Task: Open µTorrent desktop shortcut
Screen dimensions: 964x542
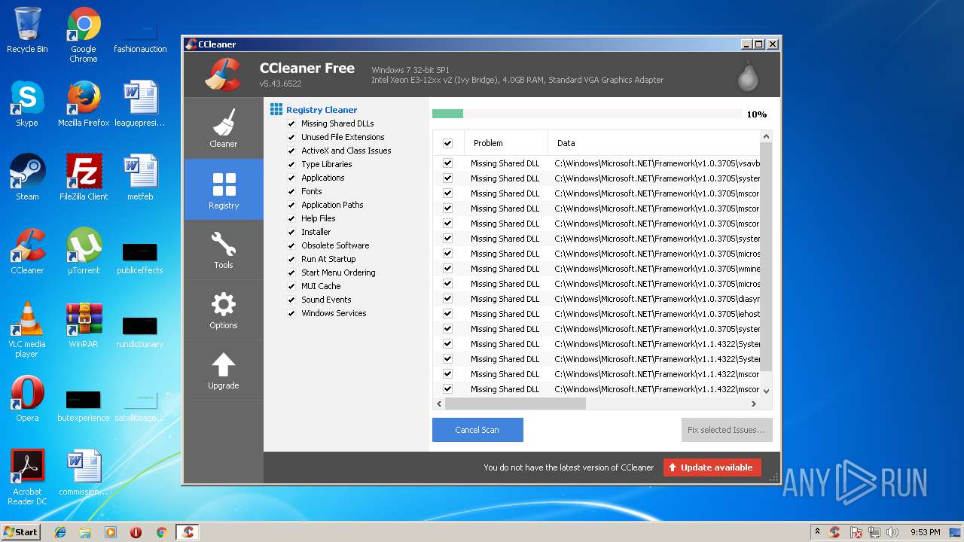Action: (84, 251)
